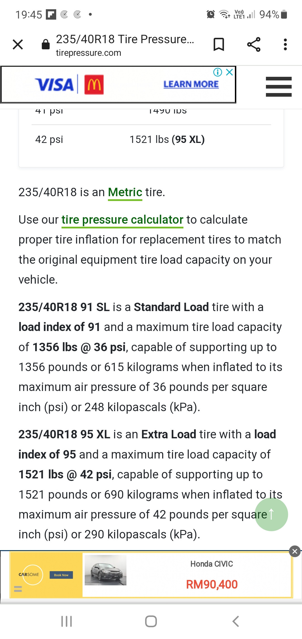302x639 pixels.
Task: Tap Book Now on Carsome ad
Action: [61, 575]
